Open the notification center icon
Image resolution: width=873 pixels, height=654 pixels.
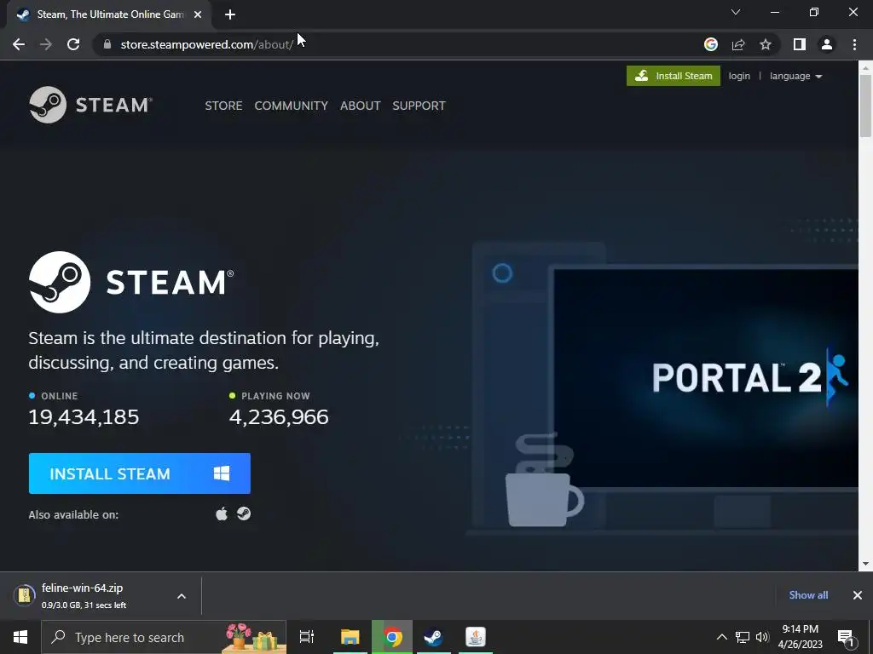[846, 638]
